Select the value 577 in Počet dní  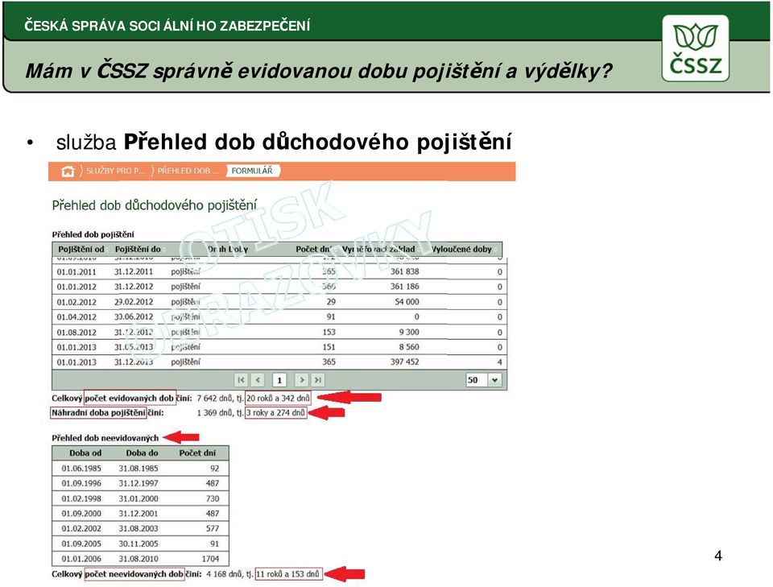tap(213, 528)
